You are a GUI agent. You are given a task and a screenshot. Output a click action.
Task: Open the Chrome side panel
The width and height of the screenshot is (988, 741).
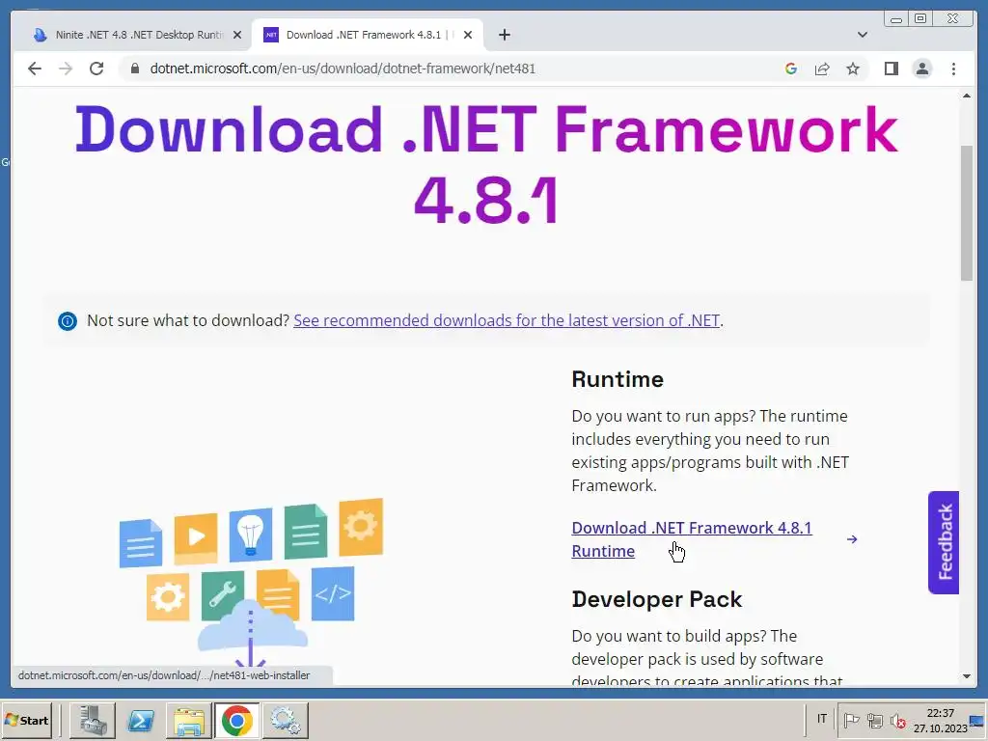tap(891, 69)
